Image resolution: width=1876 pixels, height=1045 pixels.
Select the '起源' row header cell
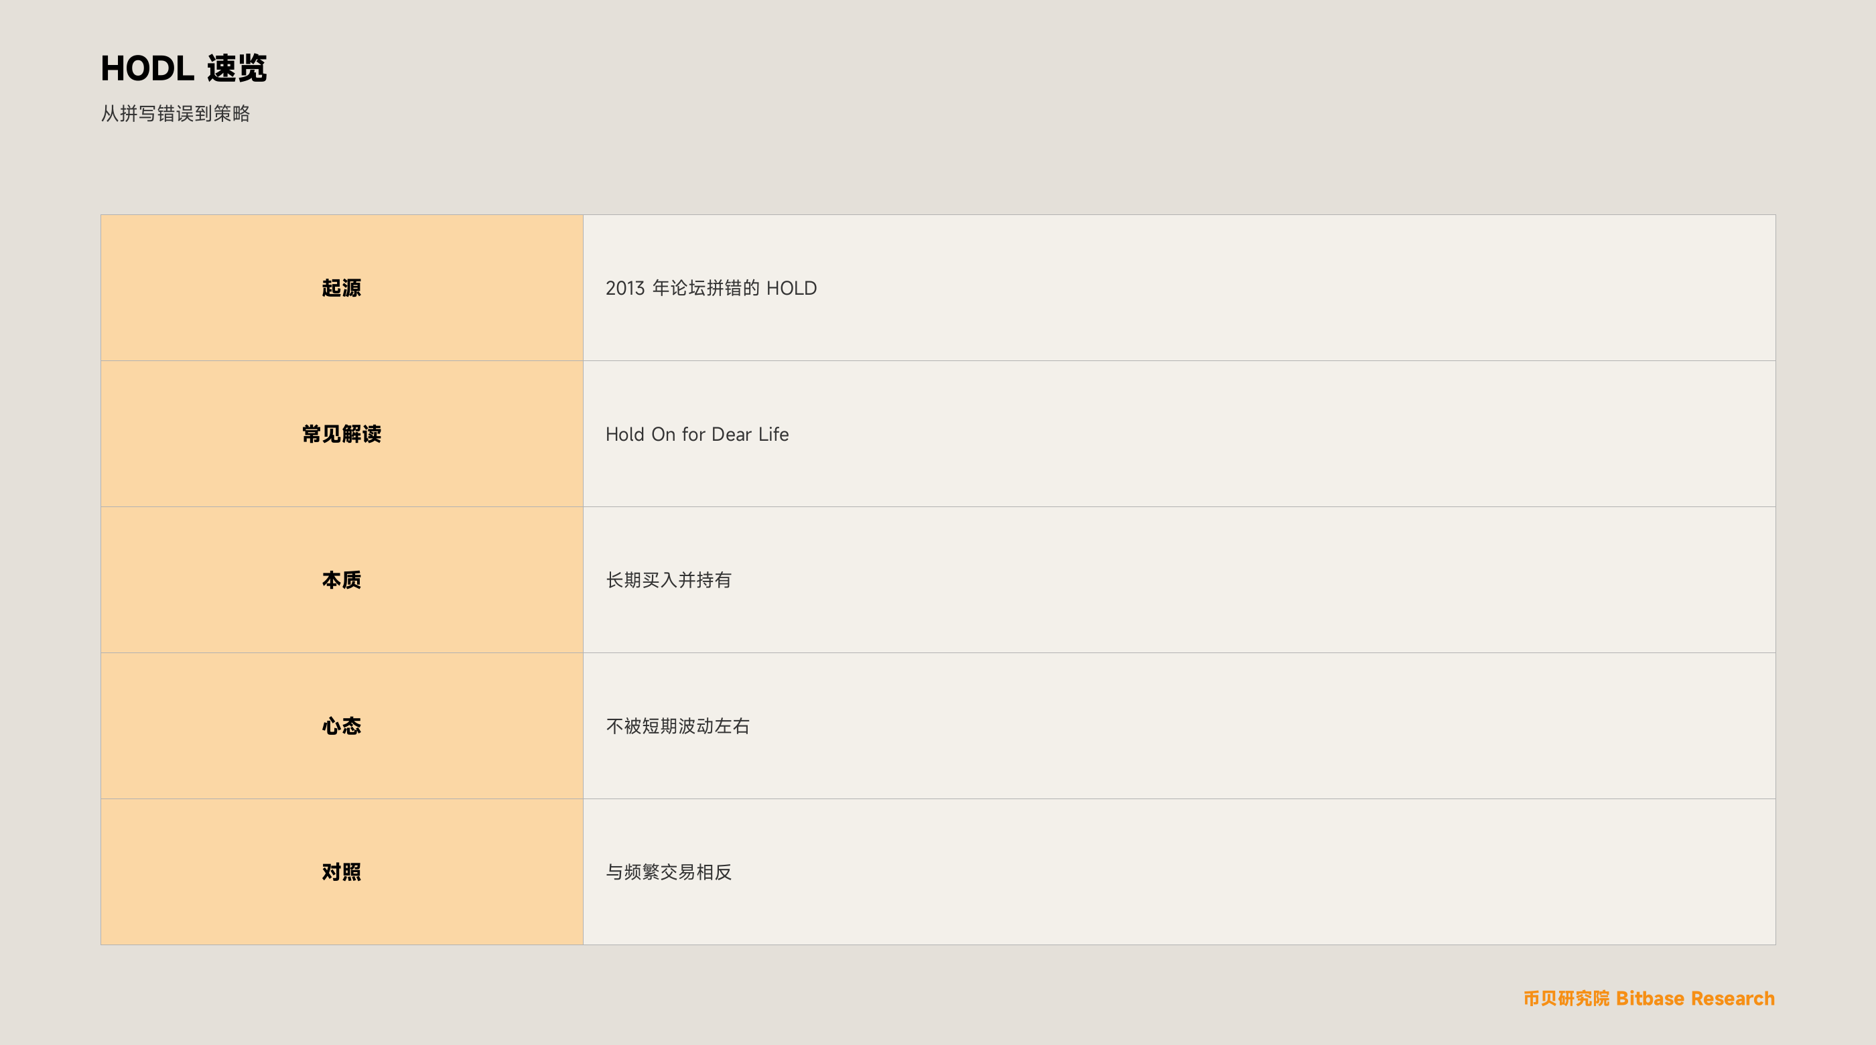[x=342, y=287]
